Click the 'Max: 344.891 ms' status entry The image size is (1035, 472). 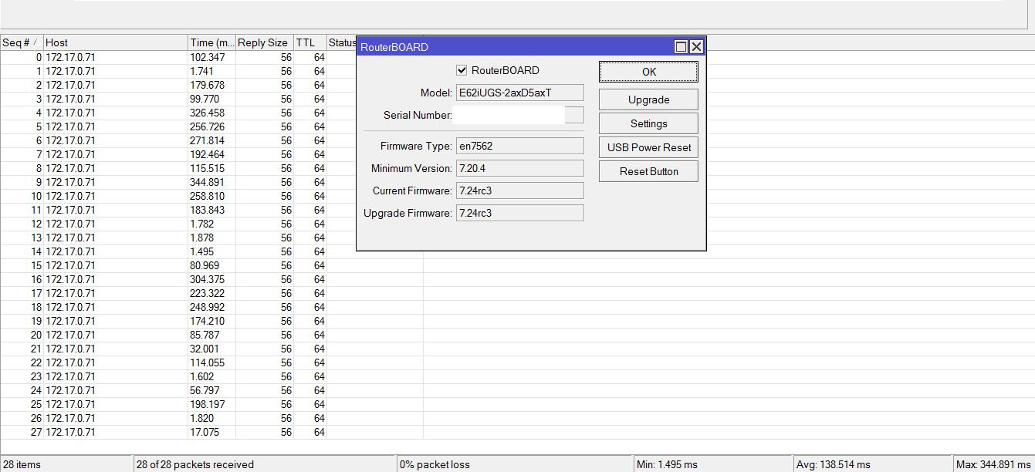click(x=994, y=464)
